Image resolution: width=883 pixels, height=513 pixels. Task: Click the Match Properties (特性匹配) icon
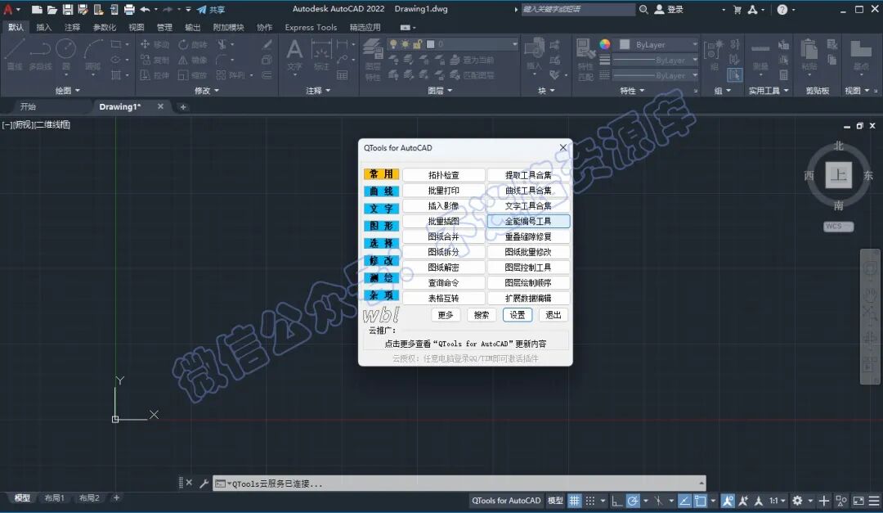point(585,60)
